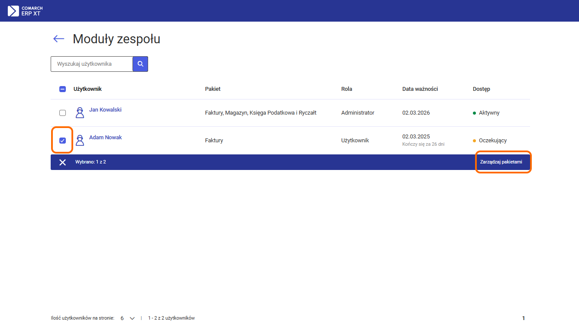Click the orange Oczekujący status dot
Viewport: 579px width, 330px height.
point(475,141)
